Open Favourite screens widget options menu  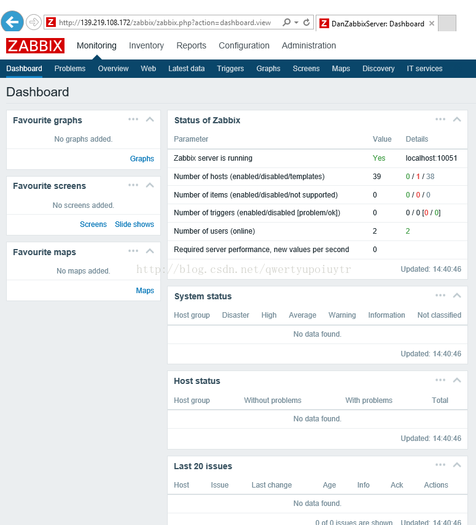point(133,185)
